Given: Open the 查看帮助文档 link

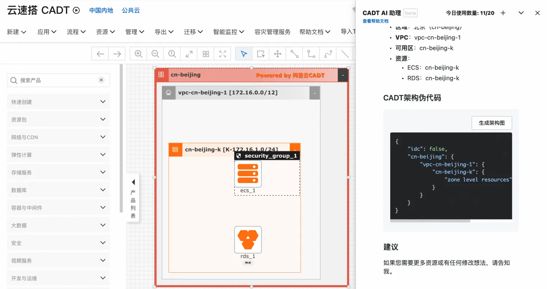Looking at the screenshot, I should 375,21.
